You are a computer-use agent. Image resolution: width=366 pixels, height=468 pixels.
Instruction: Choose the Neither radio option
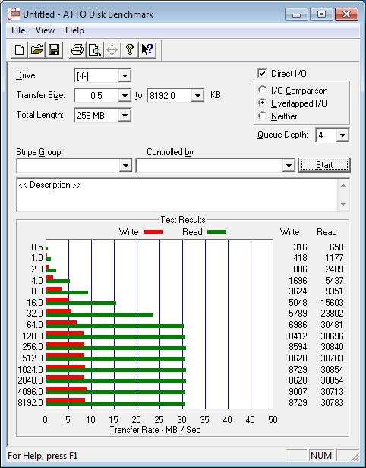[263, 116]
